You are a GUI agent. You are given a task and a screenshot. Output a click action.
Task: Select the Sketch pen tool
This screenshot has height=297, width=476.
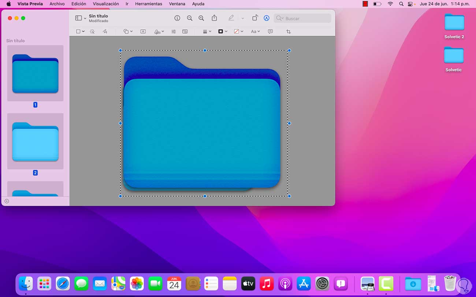[x=105, y=32]
